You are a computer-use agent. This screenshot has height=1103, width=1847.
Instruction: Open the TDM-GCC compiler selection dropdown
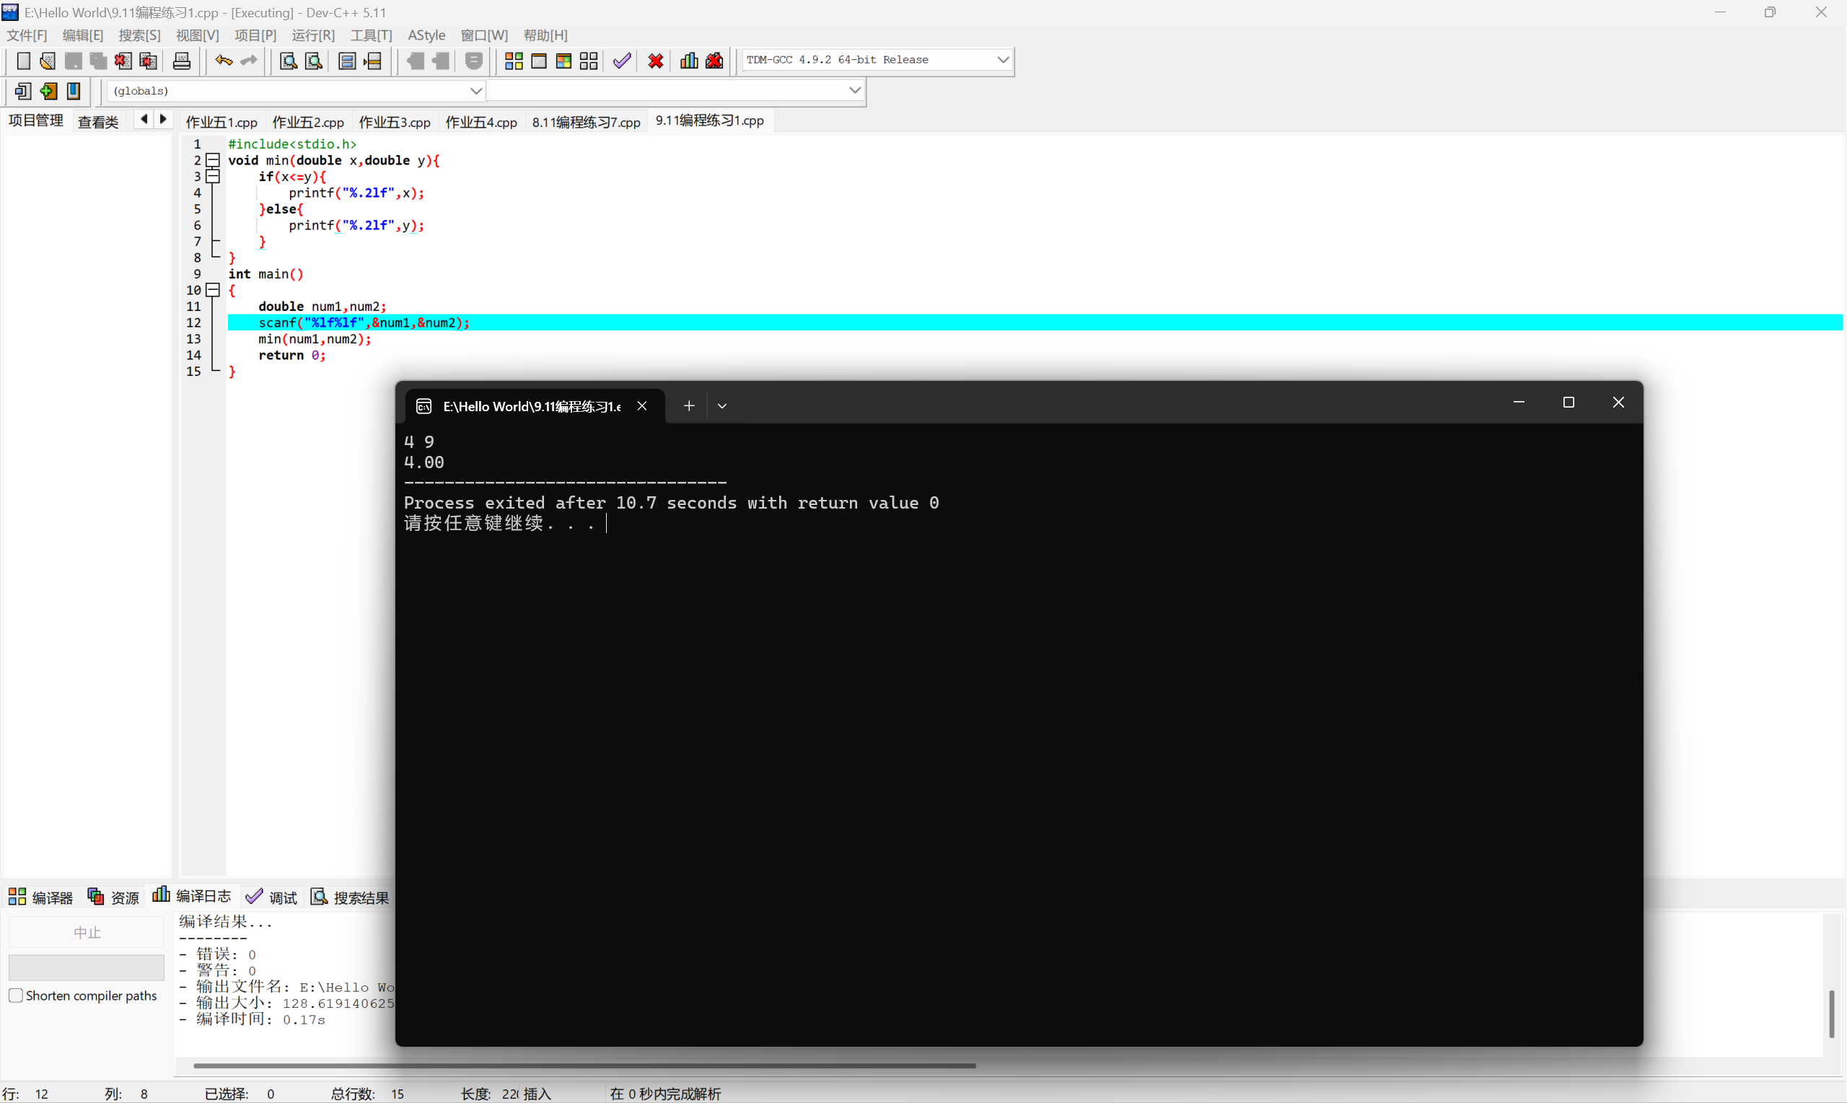click(1003, 59)
